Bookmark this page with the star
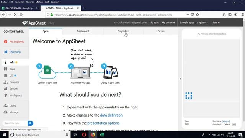The height and width of the screenshot is (138, 245). [x=198, y=15]
